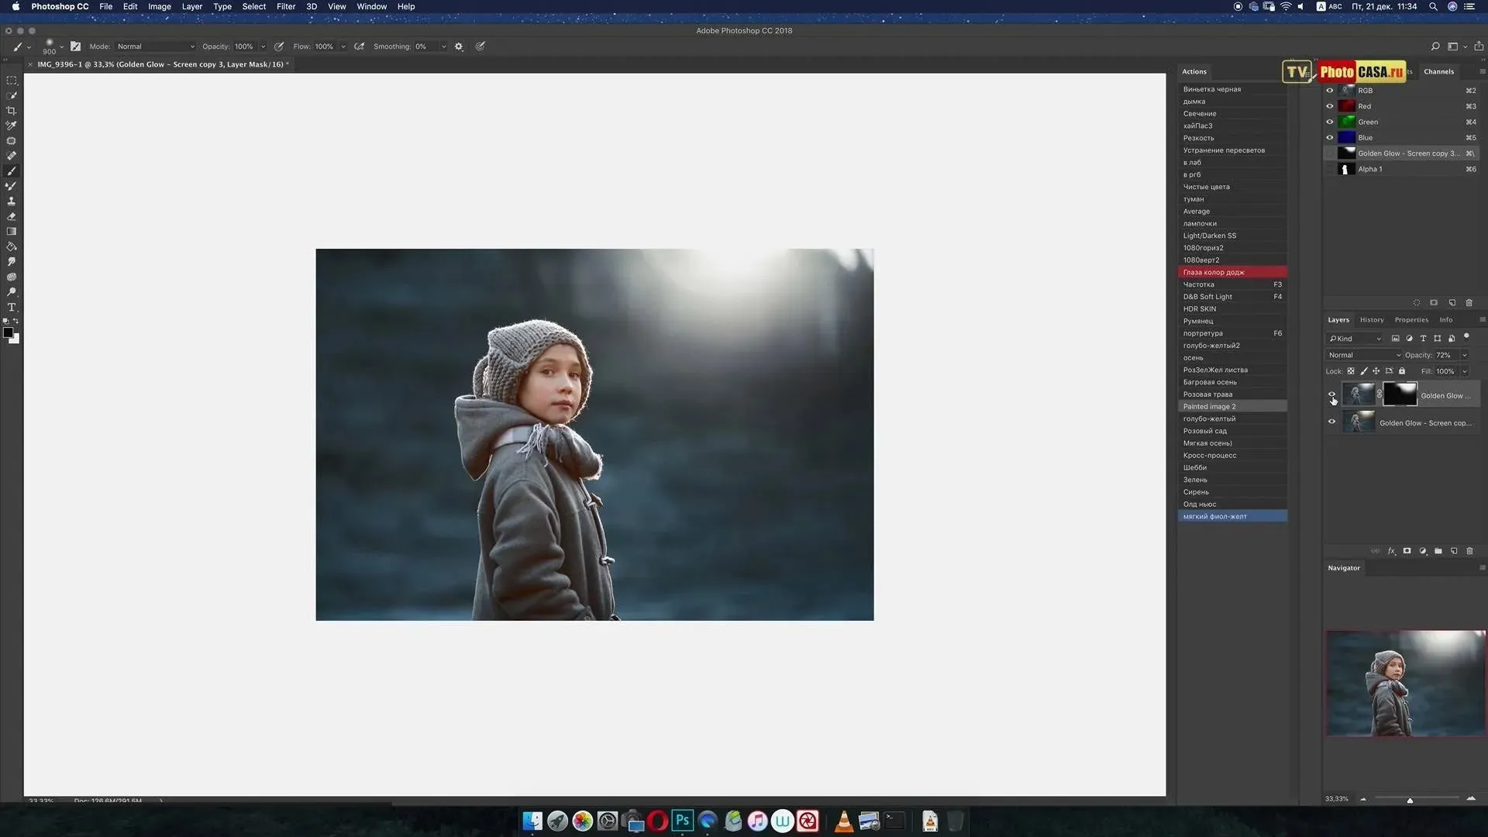Select the Horizontal Type tool
The width and height of the screenshot is (1488, 837).
(x=12, y=308)
